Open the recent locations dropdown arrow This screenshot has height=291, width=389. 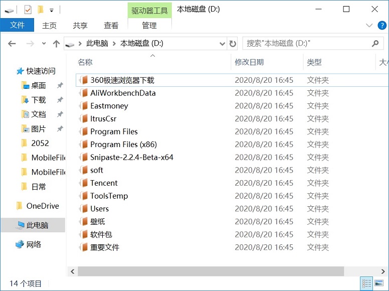tap(44, 44)
